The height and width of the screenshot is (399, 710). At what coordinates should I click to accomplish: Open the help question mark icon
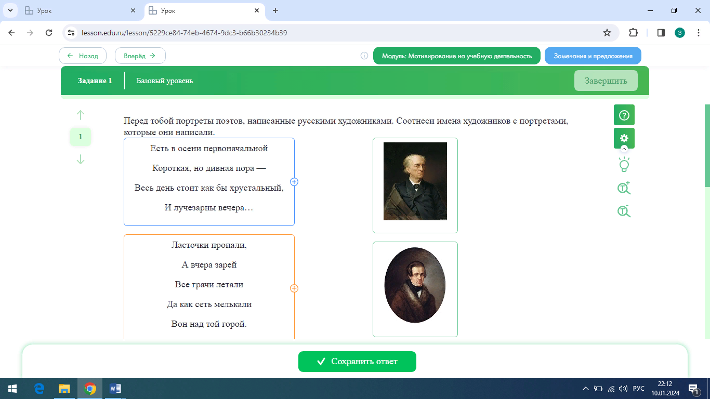624,115
